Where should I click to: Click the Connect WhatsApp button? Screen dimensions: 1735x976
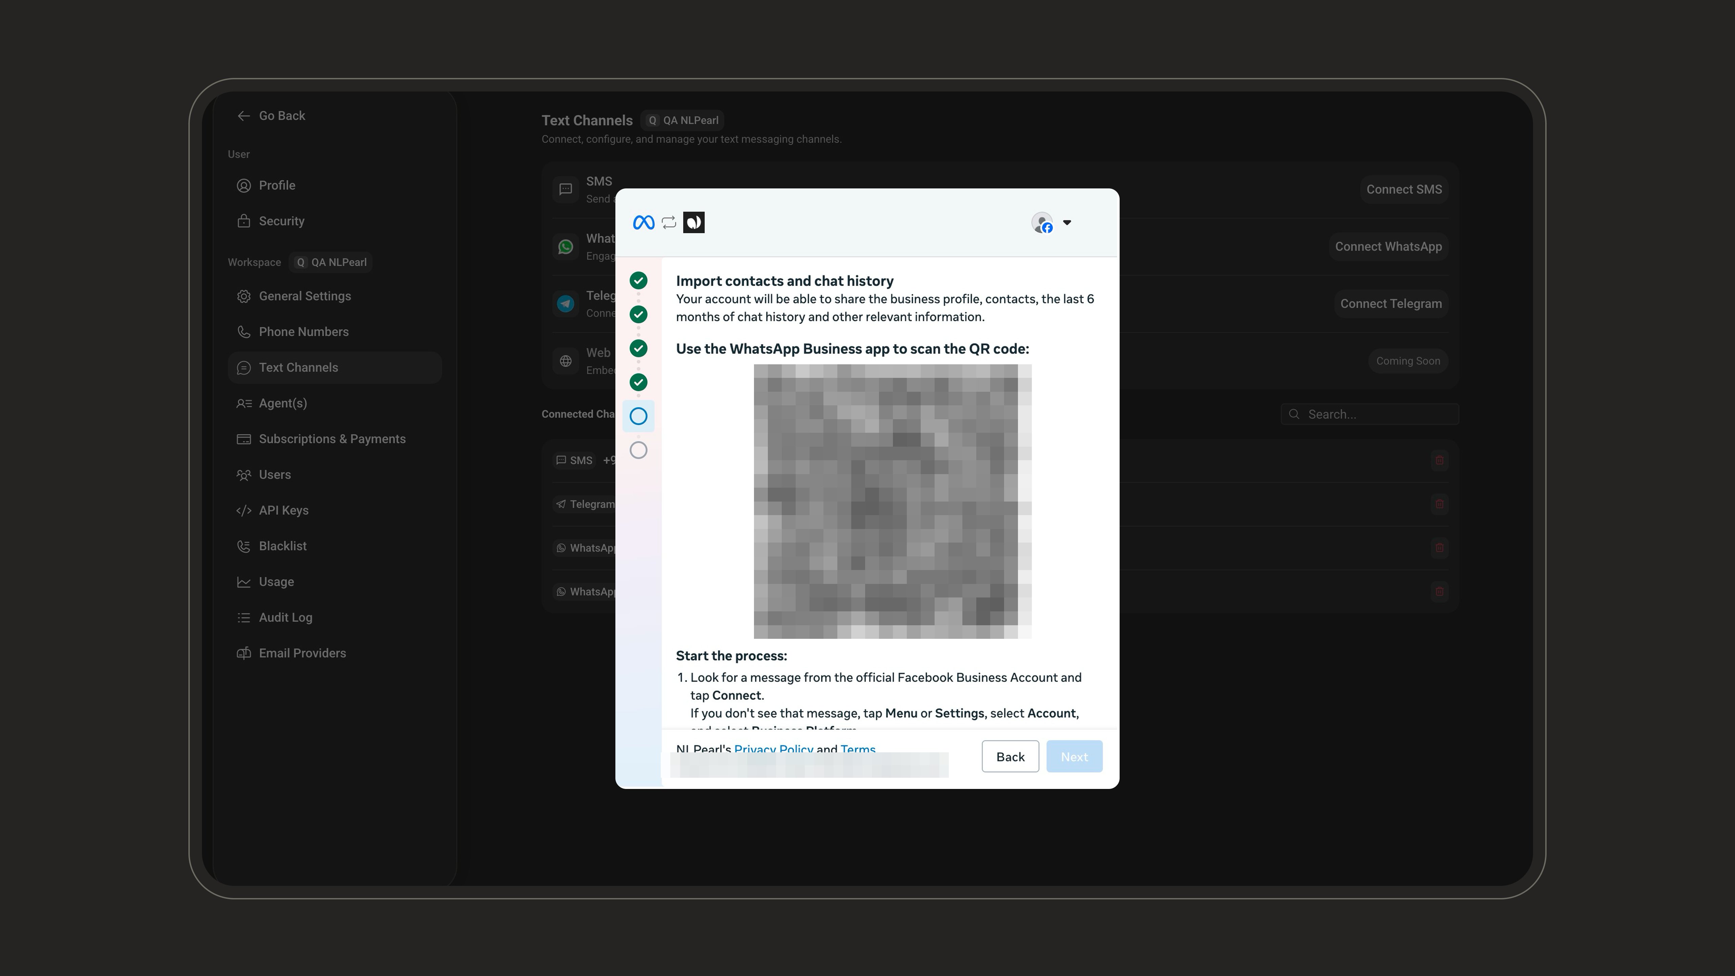[x=1388, y=246]
